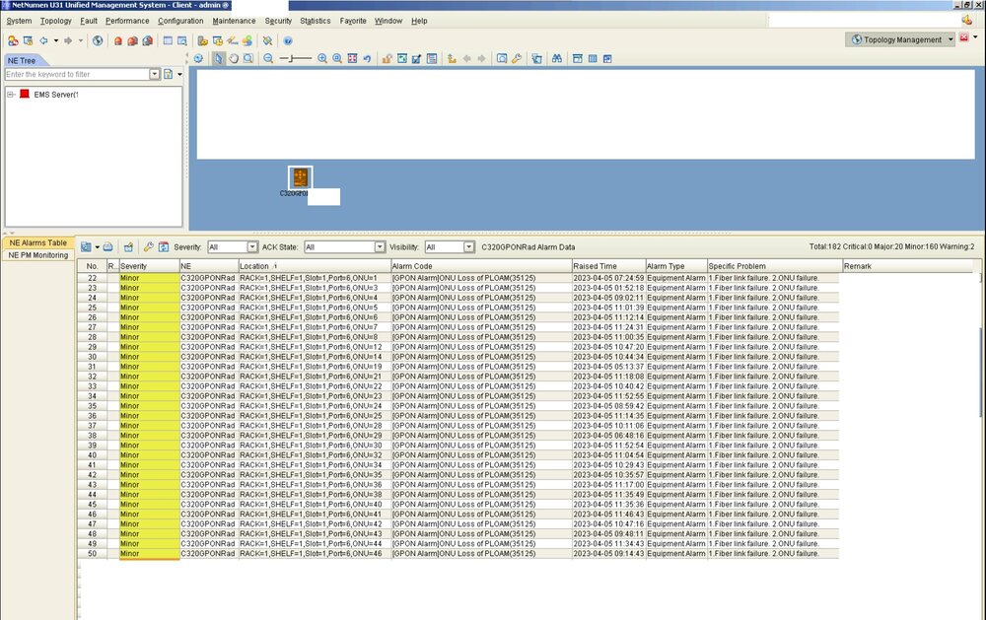Click the binoculars search icon

tap(556, 59)
